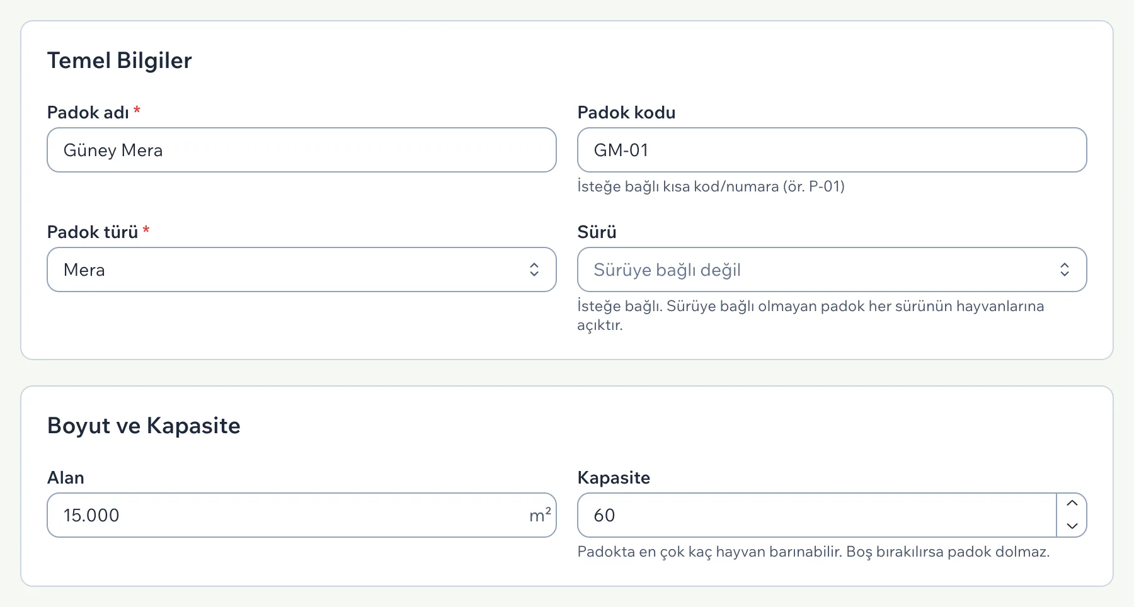Select the Boyut ve Kapasite heading
The height and width of the screenshot is (607, 1134).
click(144, 426)
